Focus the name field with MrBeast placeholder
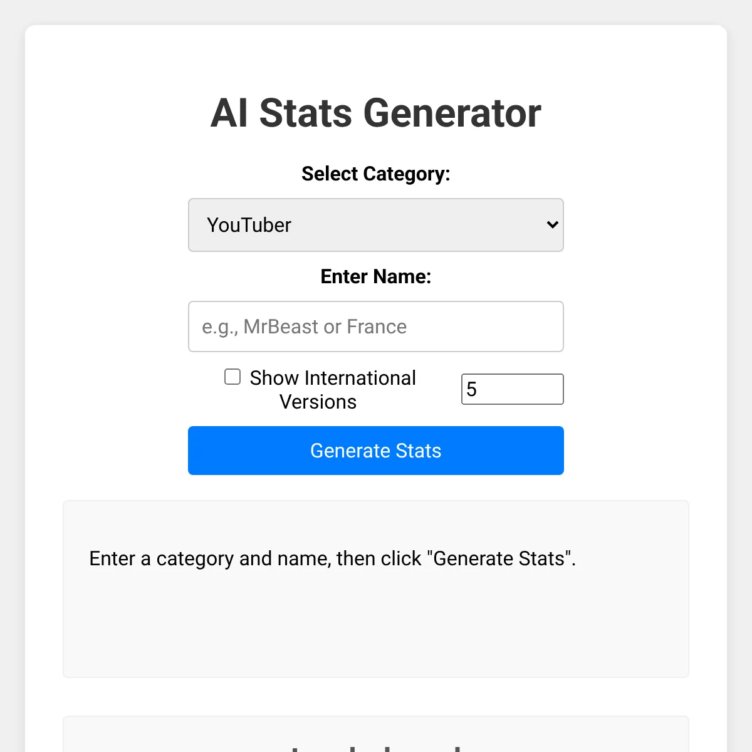This screenshot has width=752, height=752. coord(376,326)
